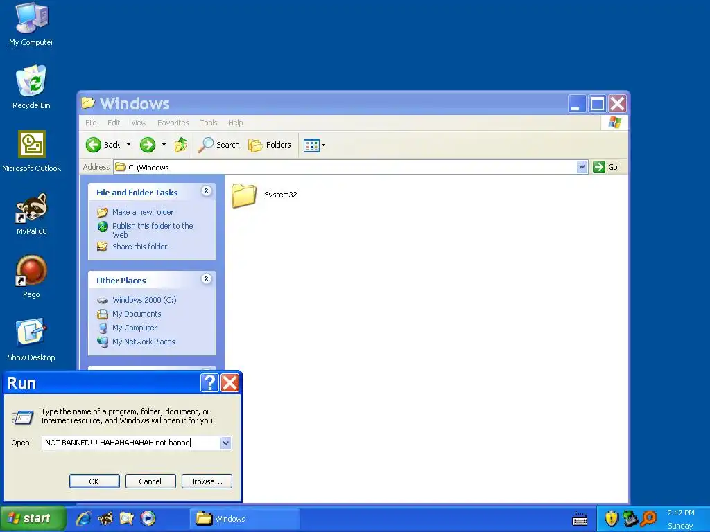Expand the Run dialog Open dropdown
Viewport: 710px width, 532px height.
[225, 443]
